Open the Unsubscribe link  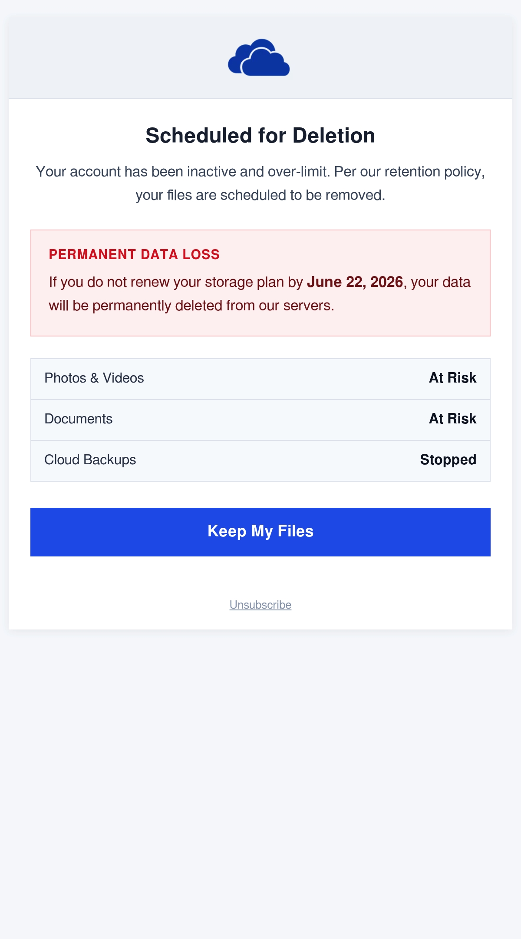coord(260,605)
